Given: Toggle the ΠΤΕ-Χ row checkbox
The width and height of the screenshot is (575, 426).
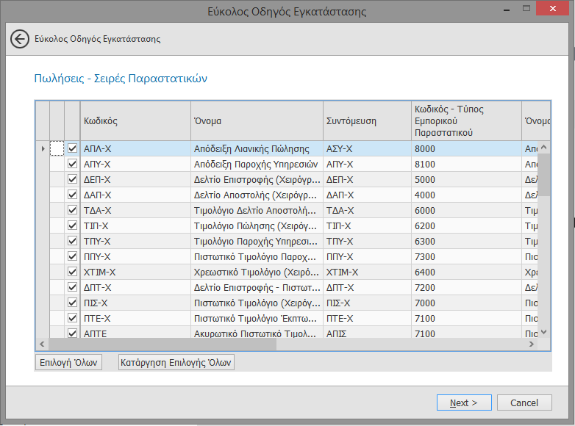Looking at the screenshot, I should 72,318.
